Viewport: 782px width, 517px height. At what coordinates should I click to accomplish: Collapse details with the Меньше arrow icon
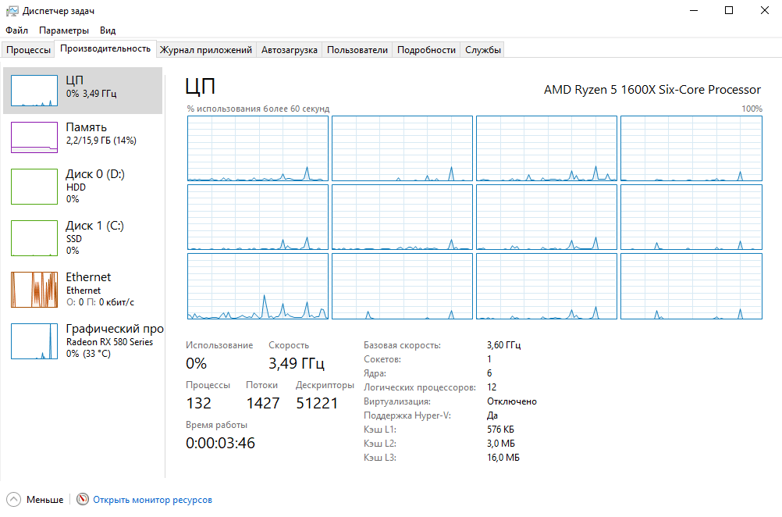tap(14, 499)
